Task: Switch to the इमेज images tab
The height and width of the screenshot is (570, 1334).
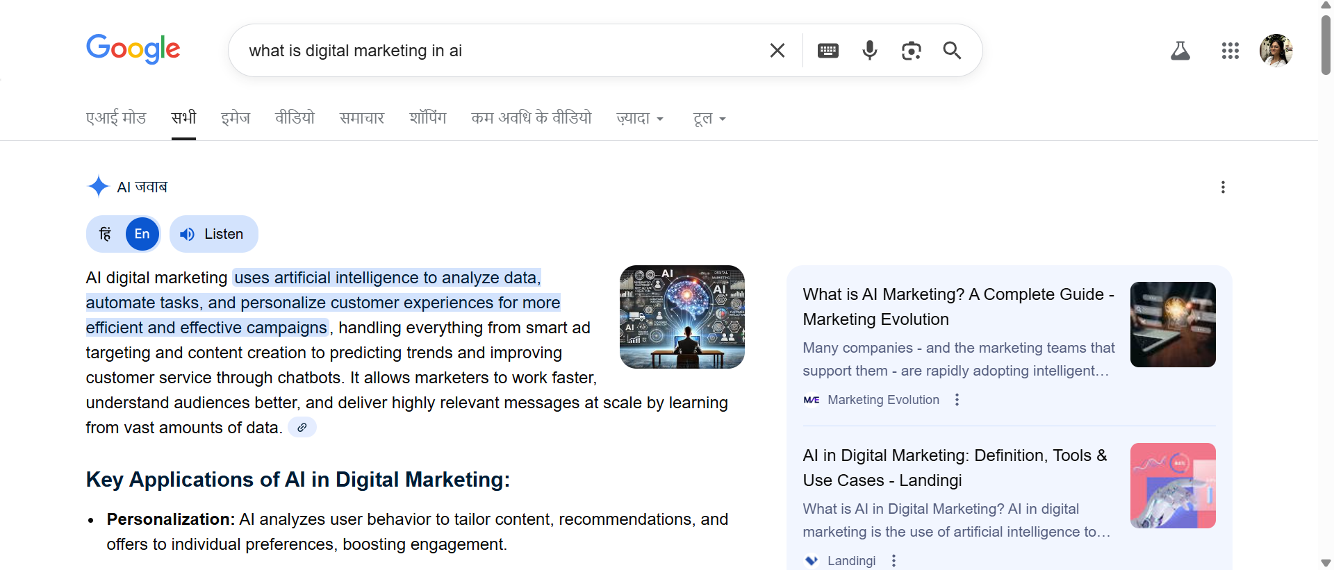Action: pyautogui.click(x=236, y=119)
